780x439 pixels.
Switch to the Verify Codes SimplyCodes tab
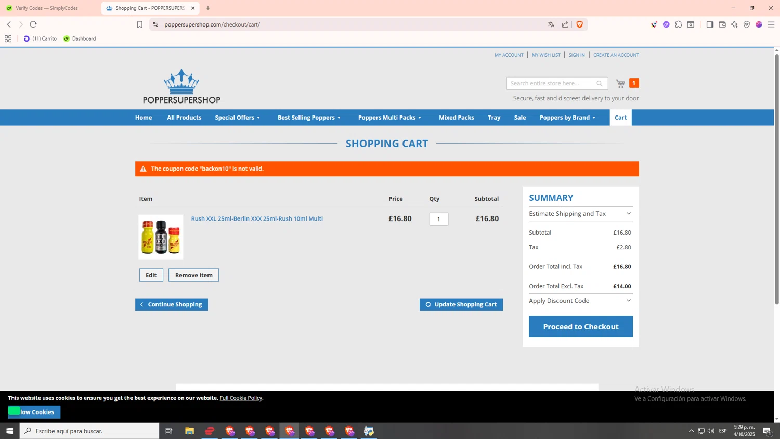pos(47,8)
